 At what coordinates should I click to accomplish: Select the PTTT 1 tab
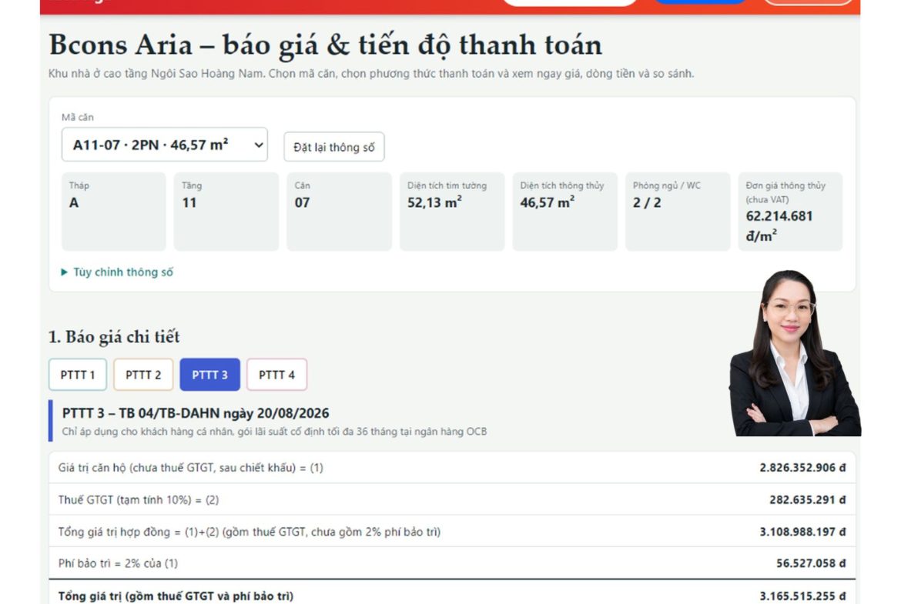pos(78,375)
